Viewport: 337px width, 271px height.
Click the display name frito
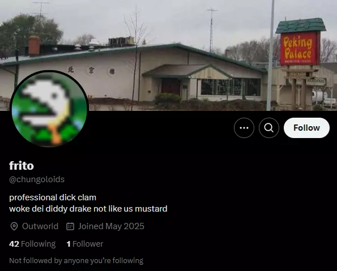click(x=22, y=166)
